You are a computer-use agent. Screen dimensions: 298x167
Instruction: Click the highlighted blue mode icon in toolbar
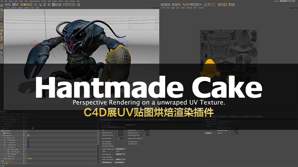point(54,4)
